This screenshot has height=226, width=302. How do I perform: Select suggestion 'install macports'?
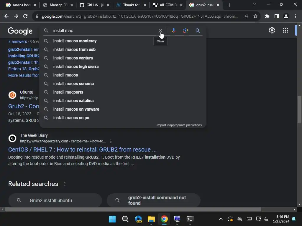click(123, 92)
